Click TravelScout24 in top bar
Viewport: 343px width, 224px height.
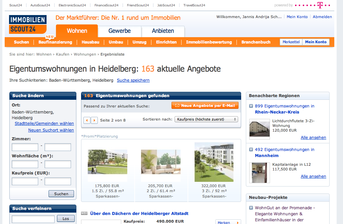click(x=194, y=5)
